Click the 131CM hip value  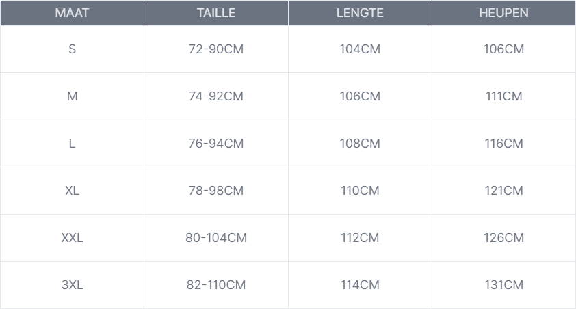pyautogui.click(x=503, y=285)
